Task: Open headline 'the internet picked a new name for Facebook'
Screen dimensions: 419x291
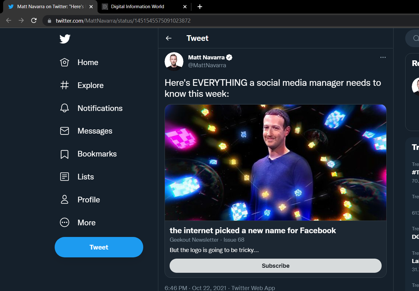Action: (x=253, y=230)
